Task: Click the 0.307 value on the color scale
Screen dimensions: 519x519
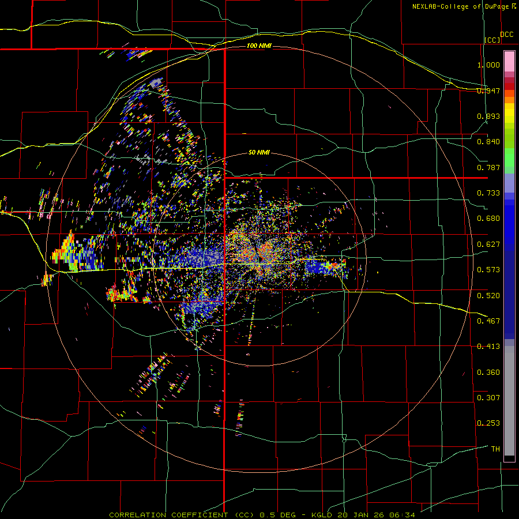Action: [488, 398]
